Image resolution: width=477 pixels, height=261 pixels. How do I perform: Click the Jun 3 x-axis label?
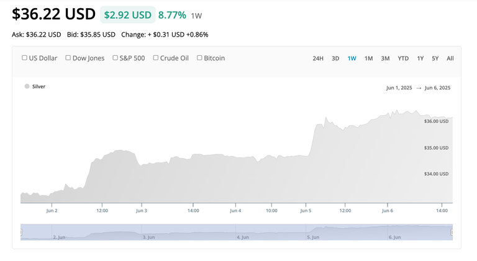[x=142, y=210]
